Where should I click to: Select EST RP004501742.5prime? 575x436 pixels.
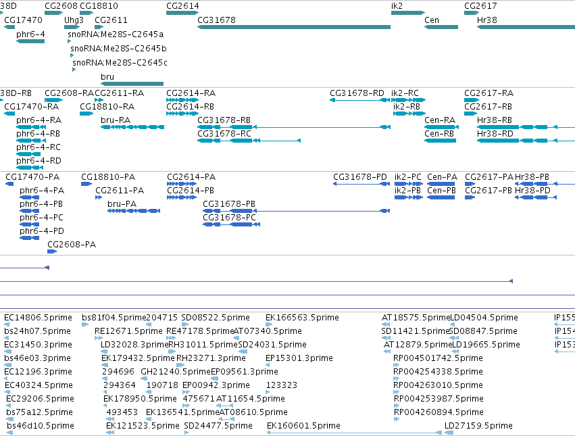[438, 358]
